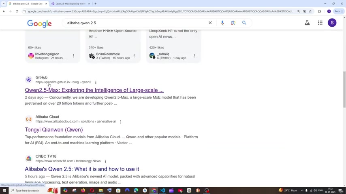Open Microsoft Edge from taskbar
The image size is (346, 194).
(x=136, y=190)
